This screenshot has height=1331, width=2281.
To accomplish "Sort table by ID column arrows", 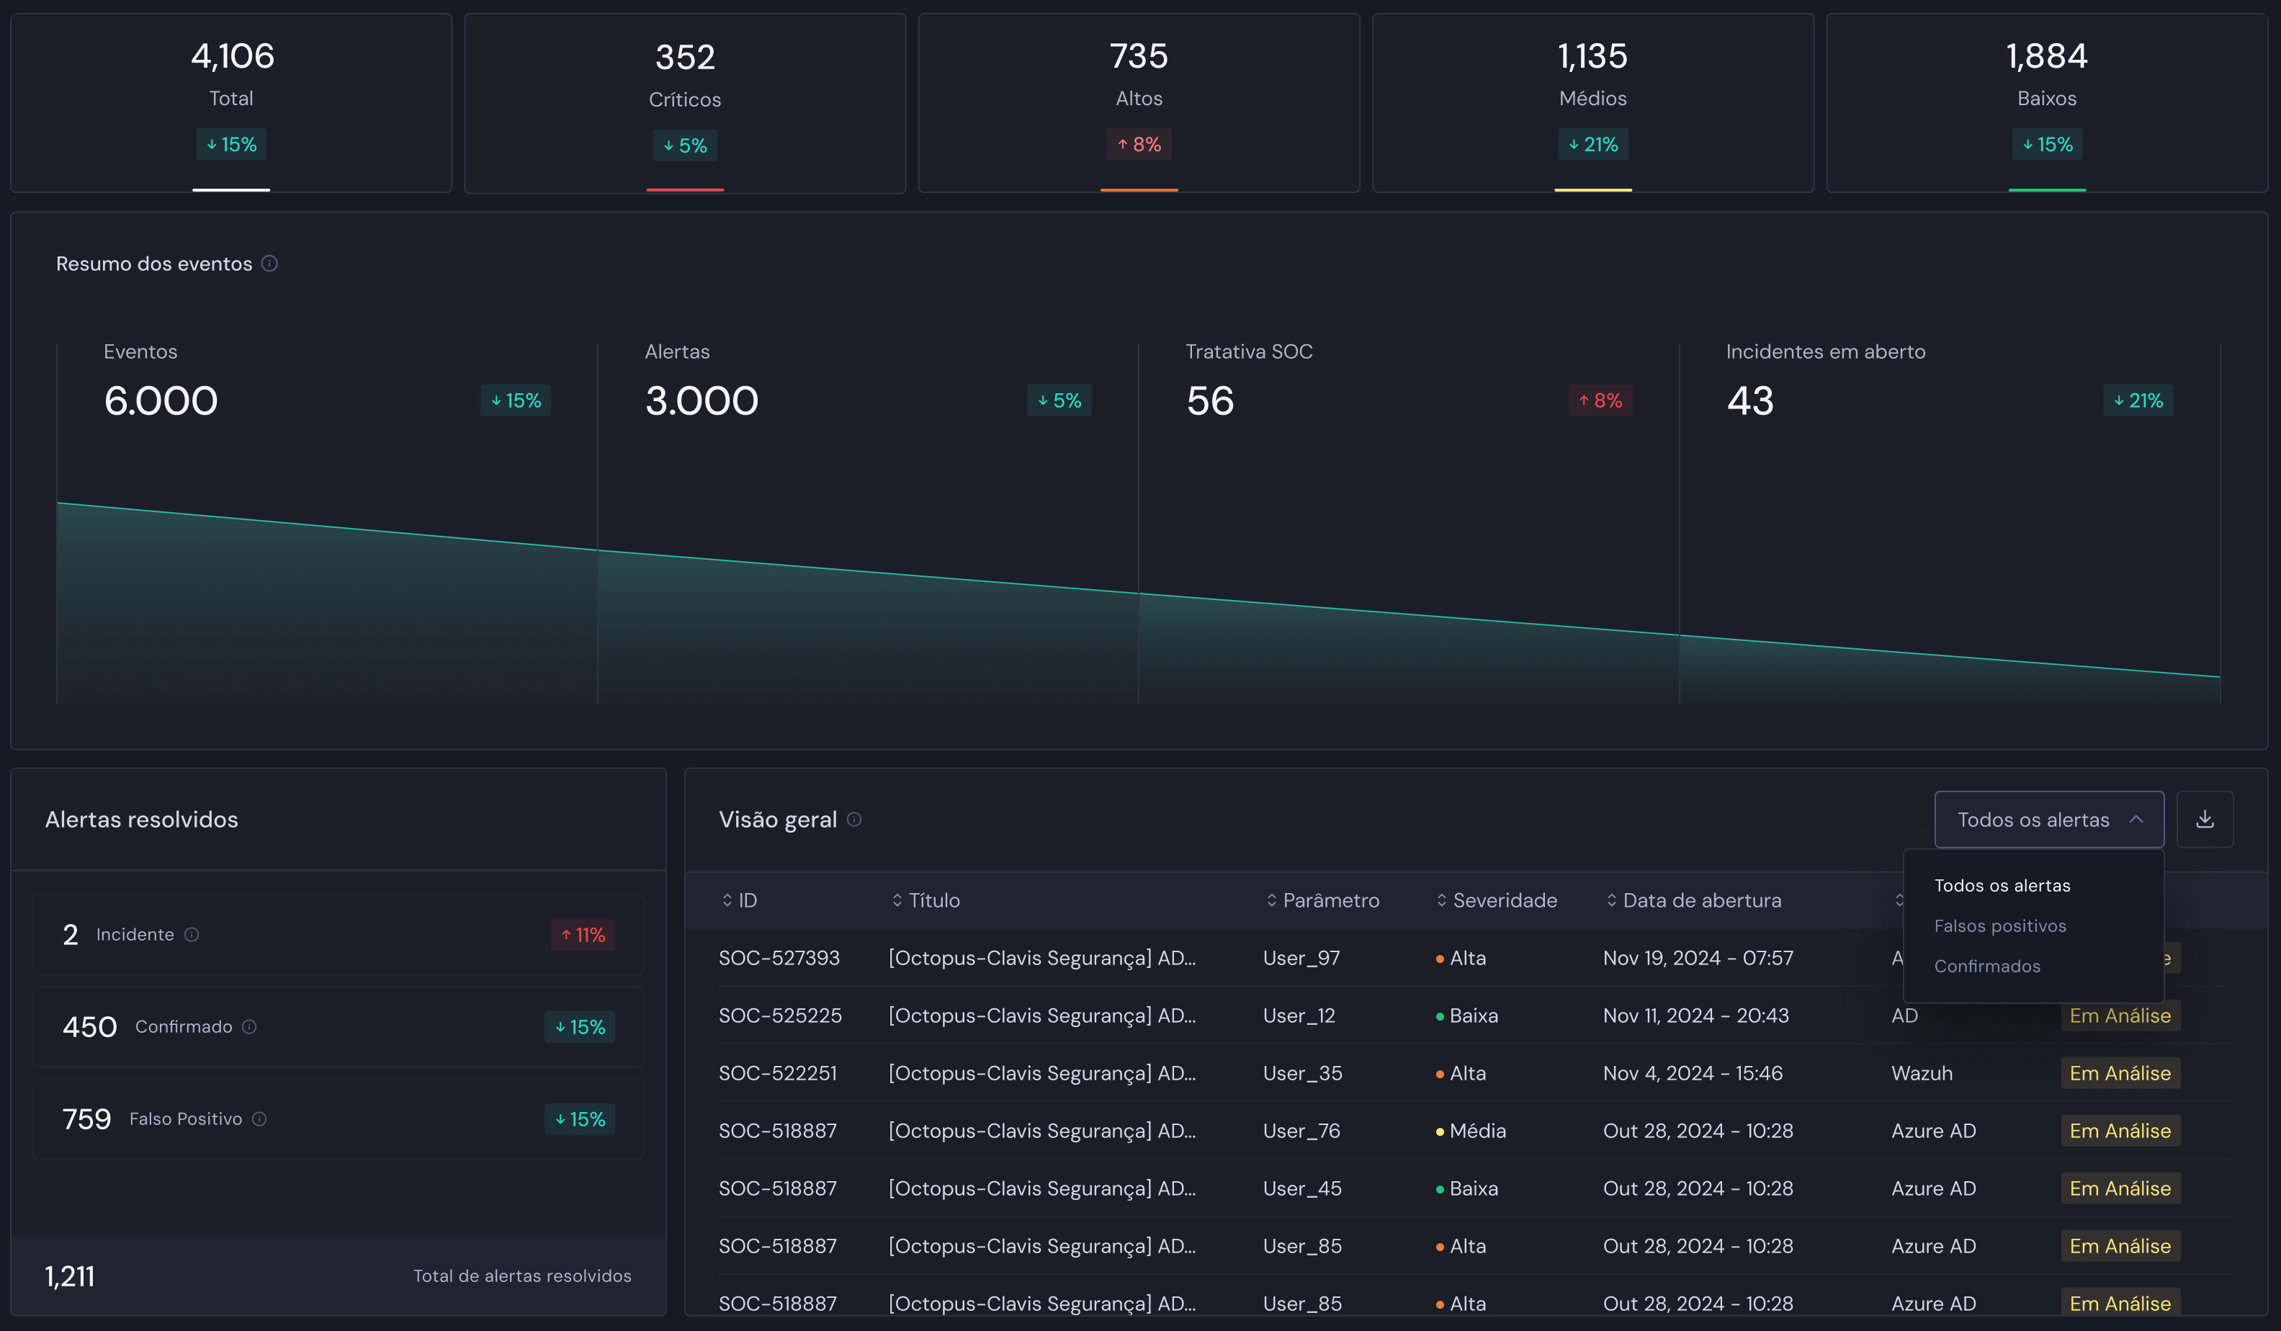I will point(727,900).
